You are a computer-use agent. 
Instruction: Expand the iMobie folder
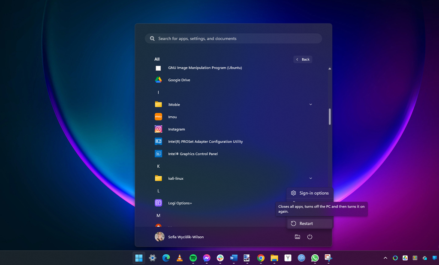310,104
